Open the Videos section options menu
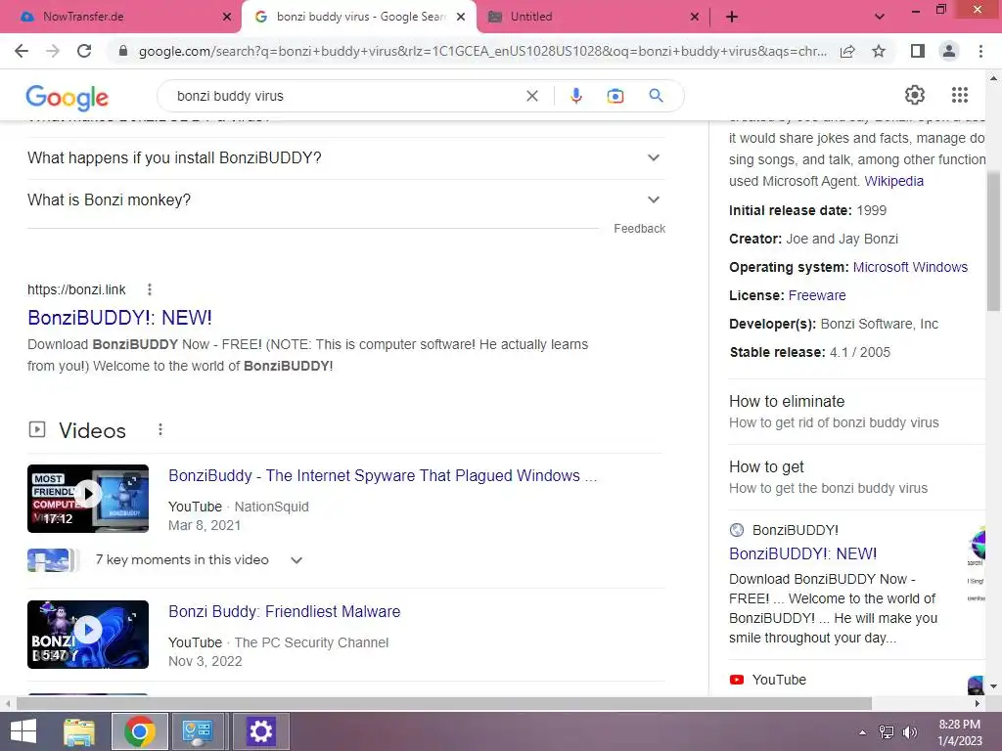1002x751 pixels. (160, 430)
